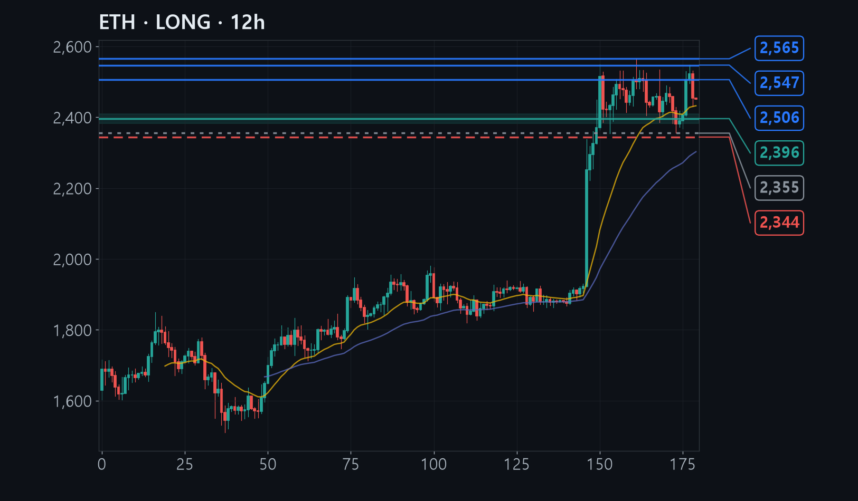Click the 1,800 y-axis tick label
This screenshot has height=501, width=858.
pyautogui.click(x=72, y=330)
